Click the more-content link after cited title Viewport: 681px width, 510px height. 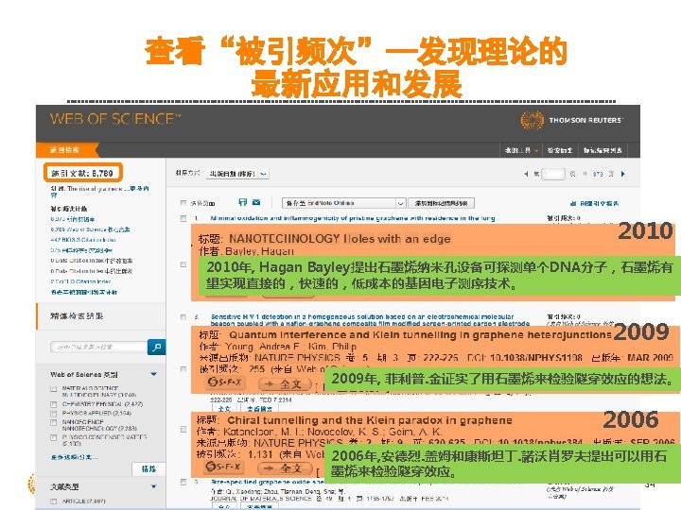(140, 189)
